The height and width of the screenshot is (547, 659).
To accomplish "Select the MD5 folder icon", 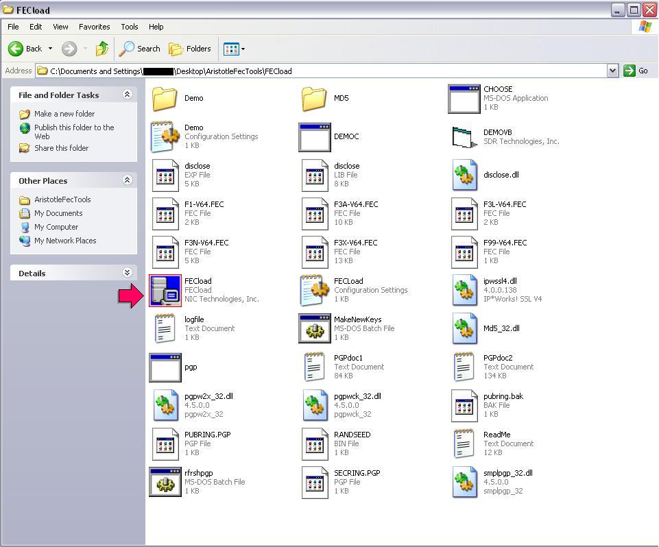I will [x=314, y=98].
